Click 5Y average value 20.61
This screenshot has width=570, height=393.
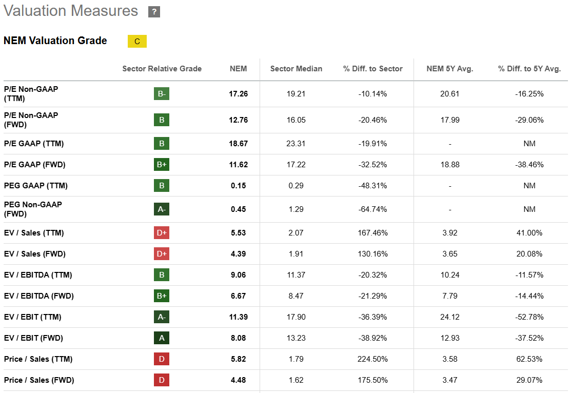[449, 94]
